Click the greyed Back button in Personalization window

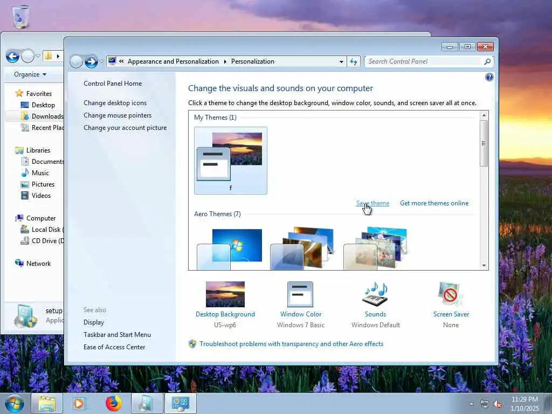[x=76, y=61]
